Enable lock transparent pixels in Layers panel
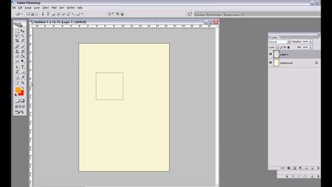 (278, 47)
